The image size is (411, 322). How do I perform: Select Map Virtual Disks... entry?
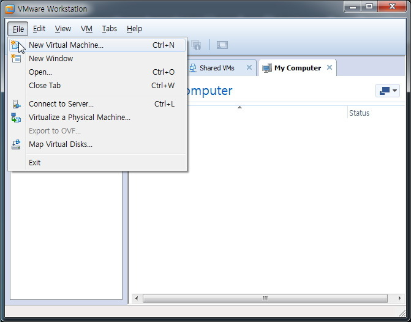[x=97, y=144]
